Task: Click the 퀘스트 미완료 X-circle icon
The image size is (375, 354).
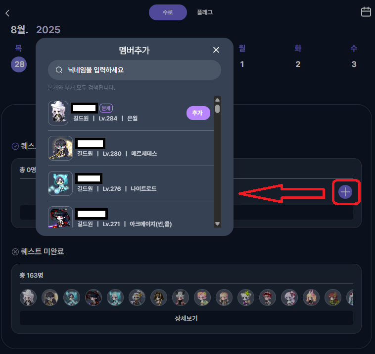Action: coord(15,252)
